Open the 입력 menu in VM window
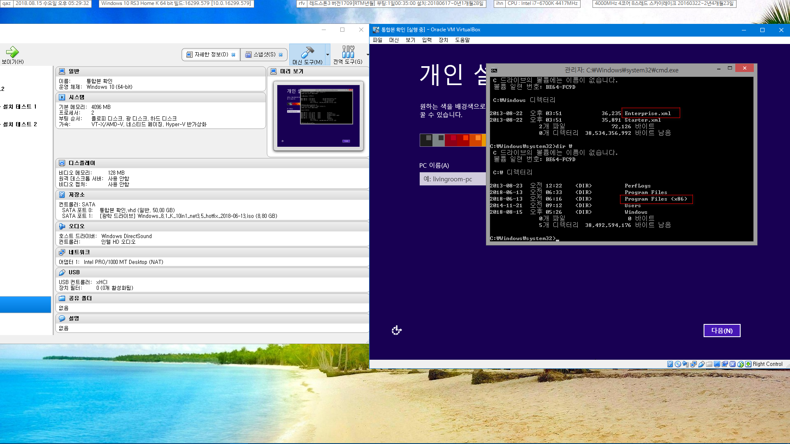This screenshot has height=444, width=790. point(427,40)
